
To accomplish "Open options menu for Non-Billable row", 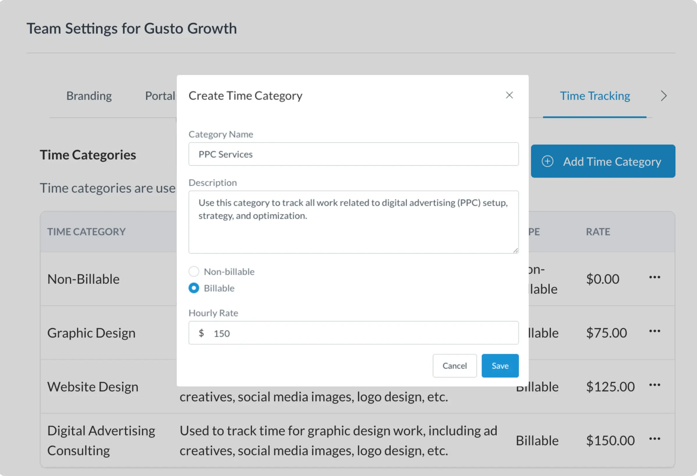I will [x=654, y=277].
